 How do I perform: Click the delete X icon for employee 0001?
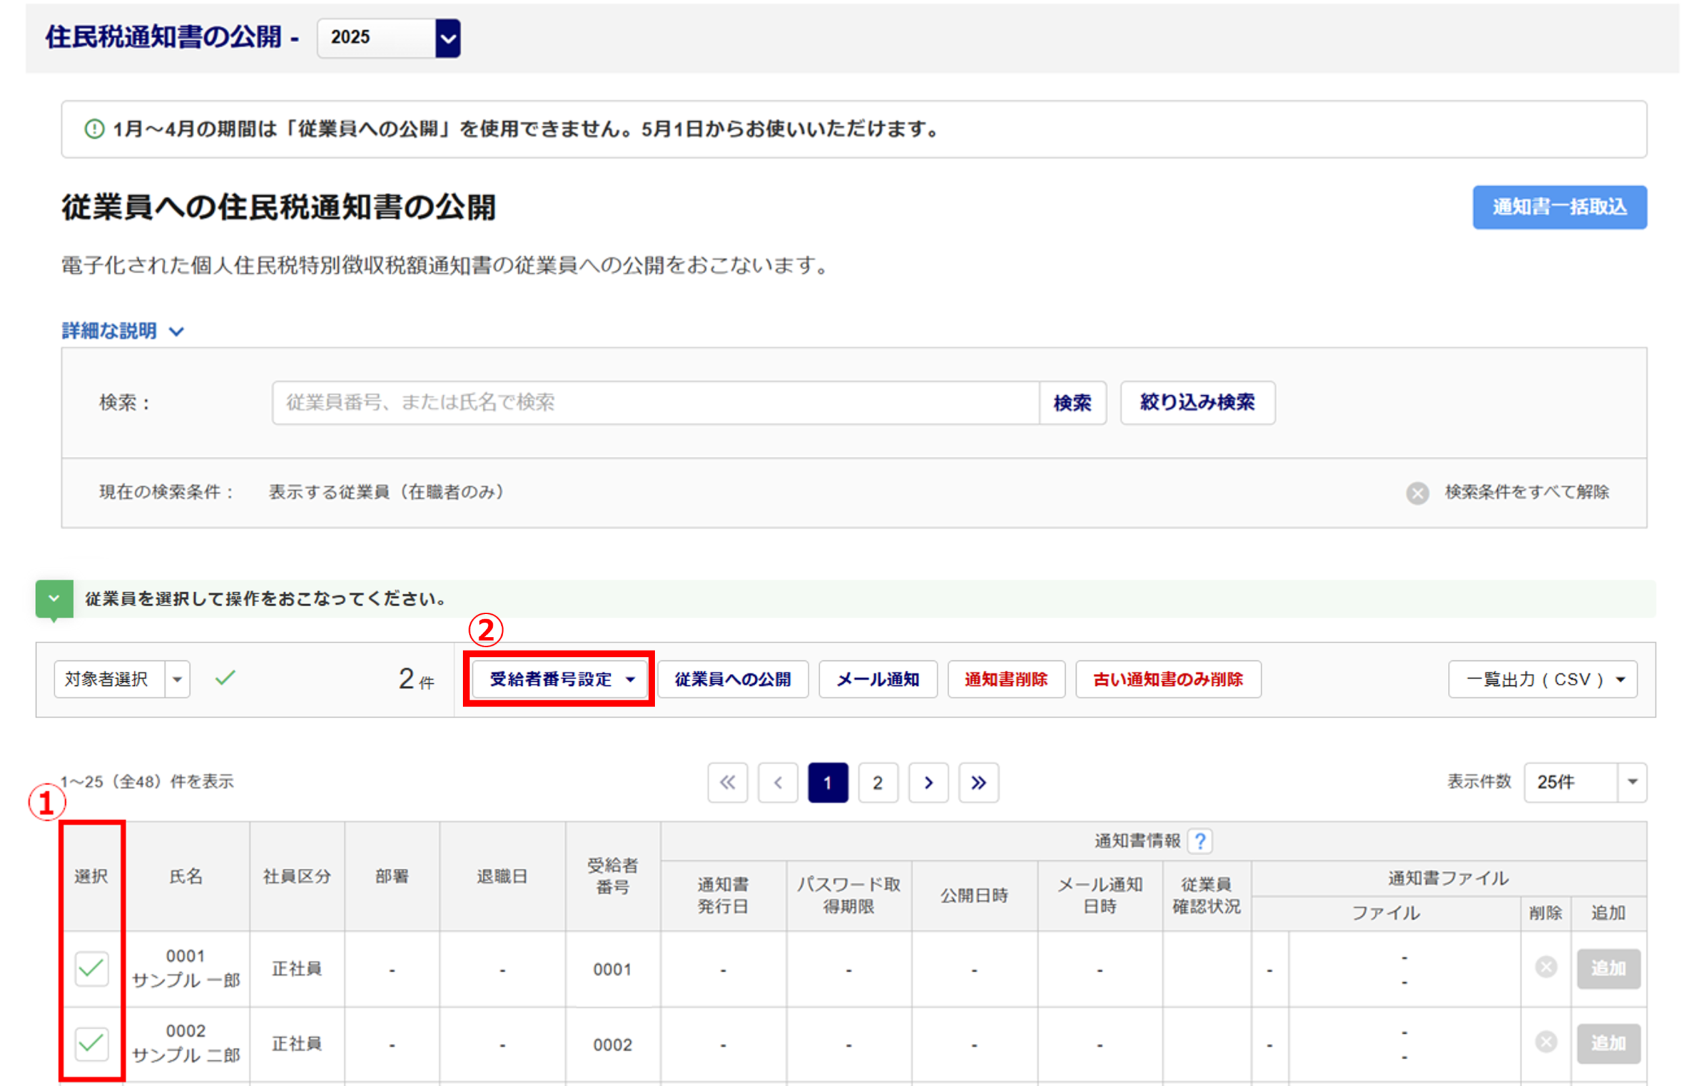pyautogui.click(x=1546, y=967)
